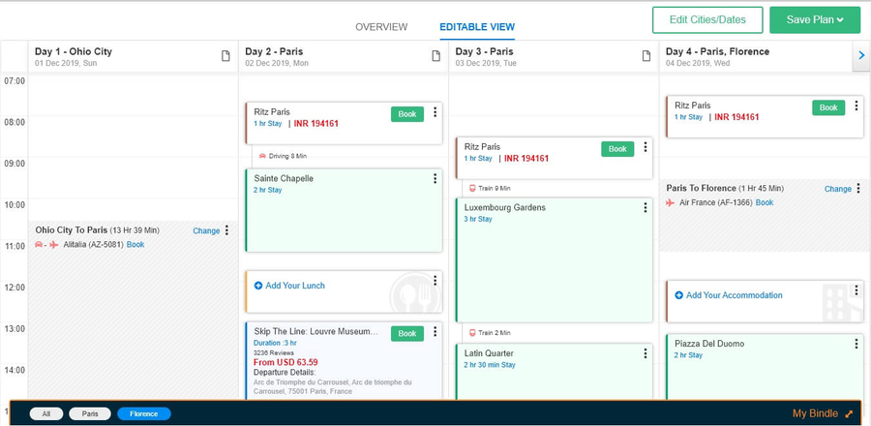Open options menu for Paris To Florence flight
Screen dimensions: 871x426
pos(857,189)
